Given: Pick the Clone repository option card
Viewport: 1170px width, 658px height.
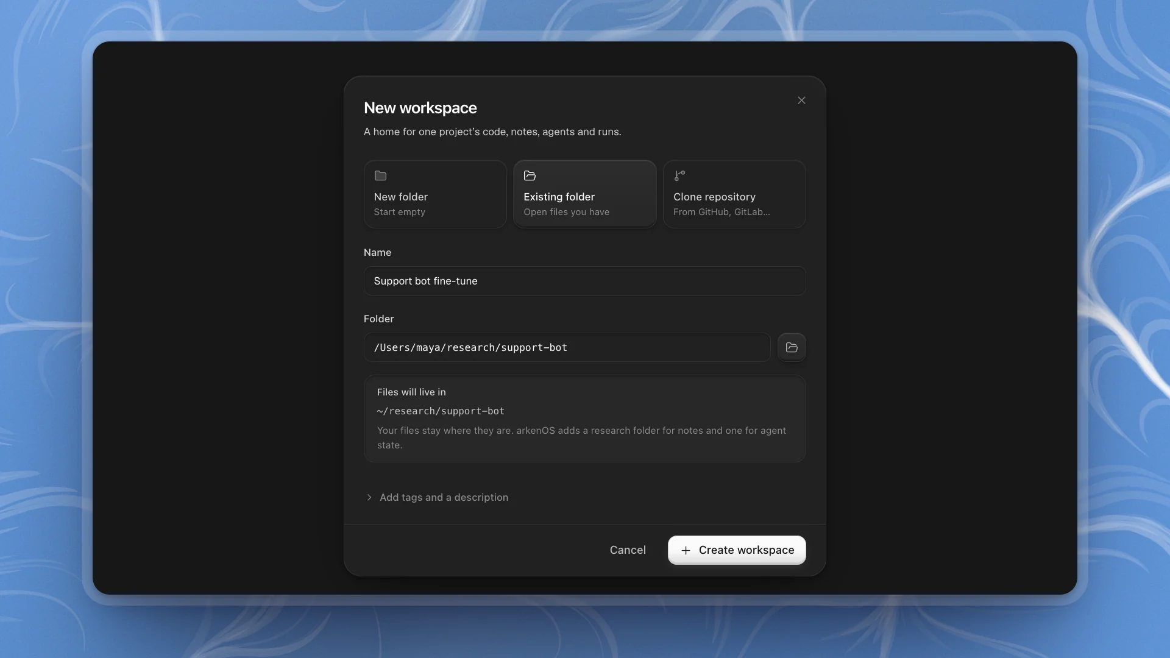Looking at the screenshot, I should coord(734,194).
